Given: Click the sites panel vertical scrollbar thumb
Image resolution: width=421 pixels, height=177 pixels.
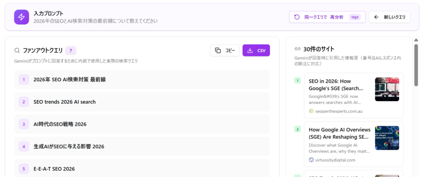Looking at the screenshot, I should pos(416,65).
